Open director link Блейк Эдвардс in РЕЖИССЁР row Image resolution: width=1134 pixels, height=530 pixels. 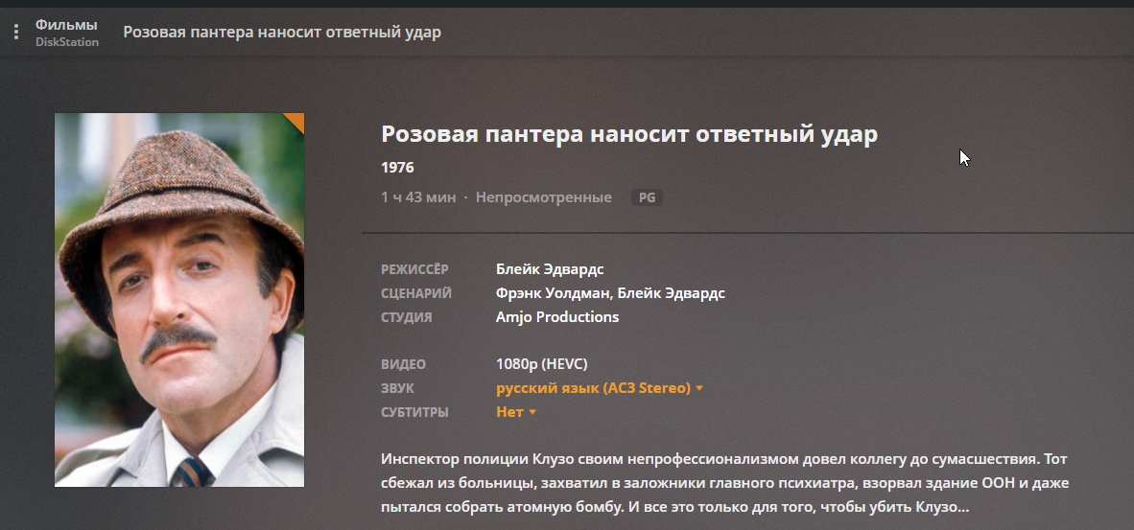coord(550,269)
